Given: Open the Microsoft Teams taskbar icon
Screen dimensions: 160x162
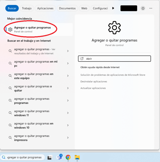Looking at the screenshot, I should (x=59, y=157).
